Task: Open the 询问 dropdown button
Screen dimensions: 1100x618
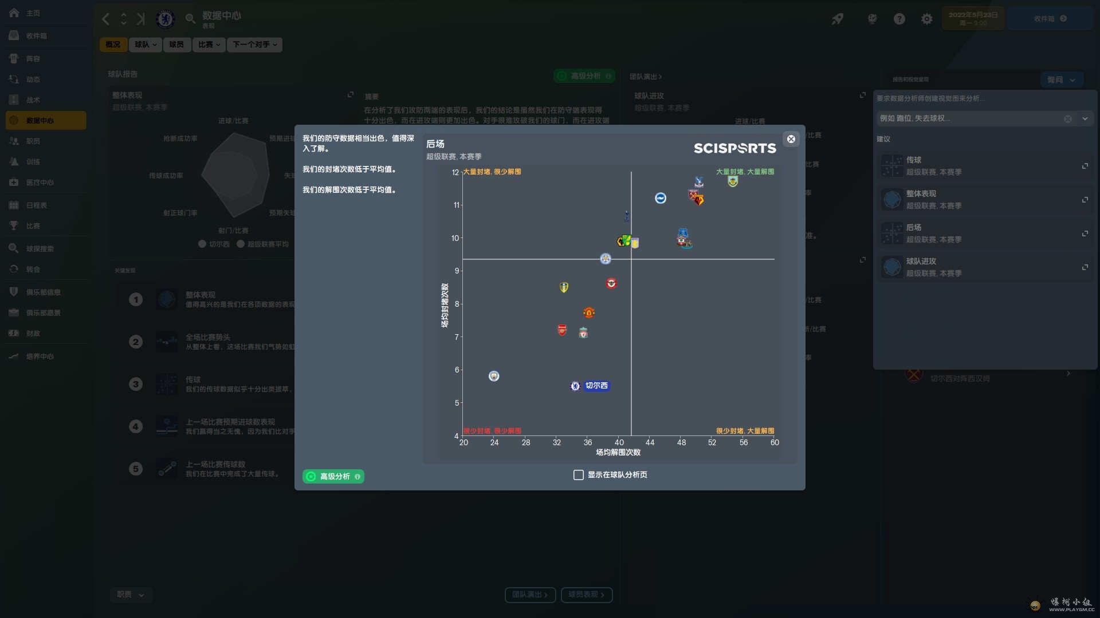Action: pos(1061,80)
